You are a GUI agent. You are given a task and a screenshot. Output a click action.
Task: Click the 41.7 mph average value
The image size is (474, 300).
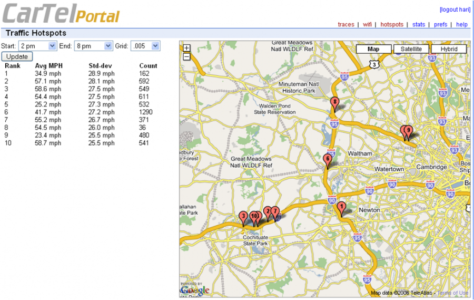[48, 112]
